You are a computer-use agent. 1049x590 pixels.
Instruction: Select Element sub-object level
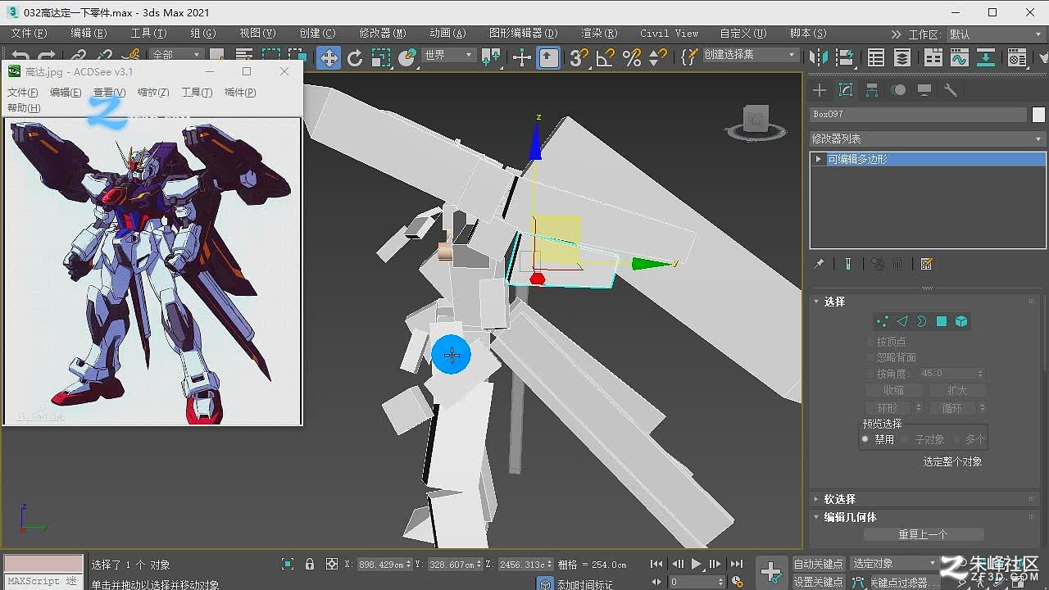pyautogui.click(x=961, y=321)
